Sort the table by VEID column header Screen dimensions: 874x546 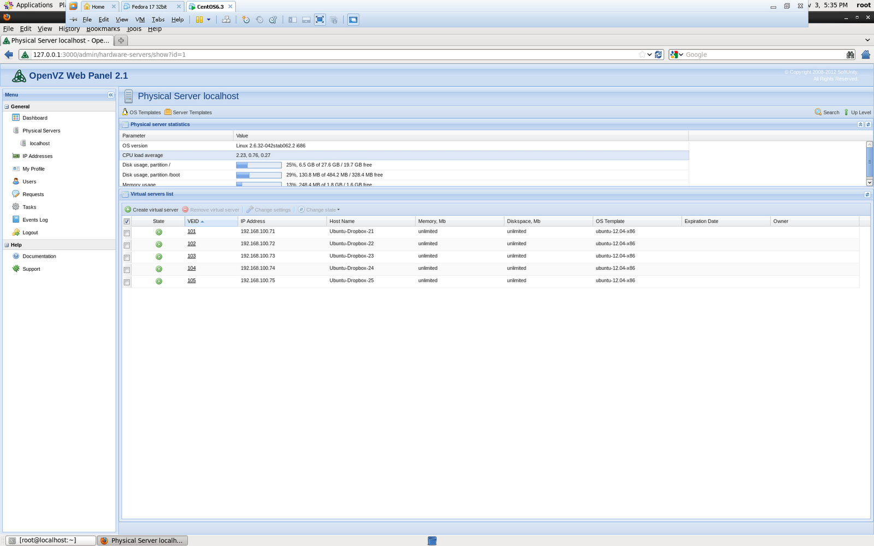[211, 221]
